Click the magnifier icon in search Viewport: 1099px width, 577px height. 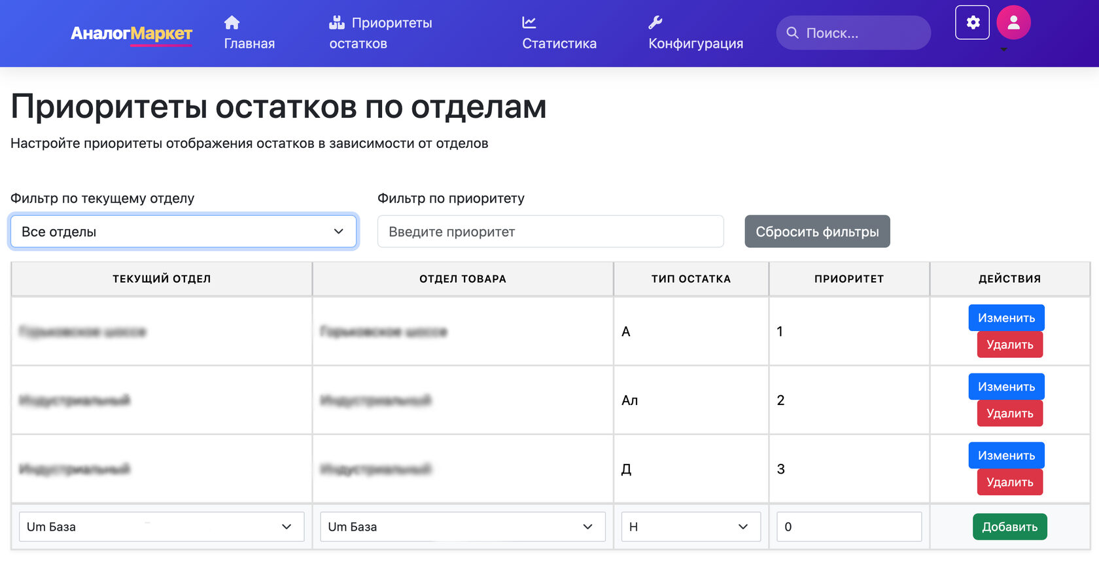tap(792, 33)
